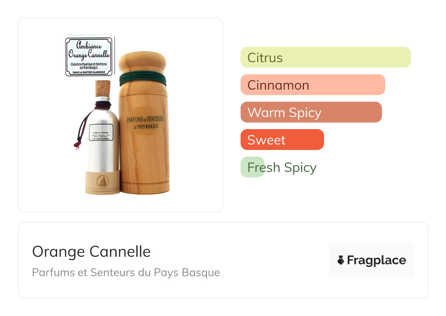The width and height of the screenshot is (446, 316).
Task: Select the Cinnamon accord bar
Action: coord(312,85)
